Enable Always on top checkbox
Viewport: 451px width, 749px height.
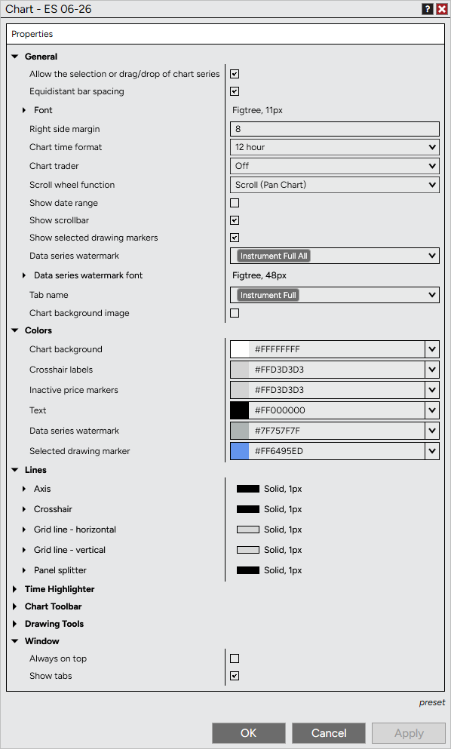click(235, 658)
